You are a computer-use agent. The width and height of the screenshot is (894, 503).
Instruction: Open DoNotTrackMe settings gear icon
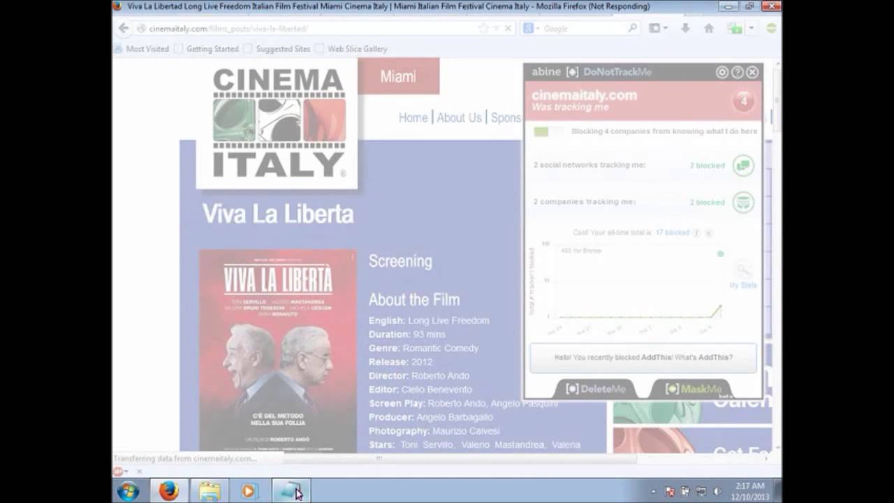click(722, 72)
